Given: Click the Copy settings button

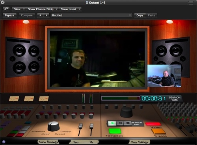Looking at the screenshot, I should (140, 15).
